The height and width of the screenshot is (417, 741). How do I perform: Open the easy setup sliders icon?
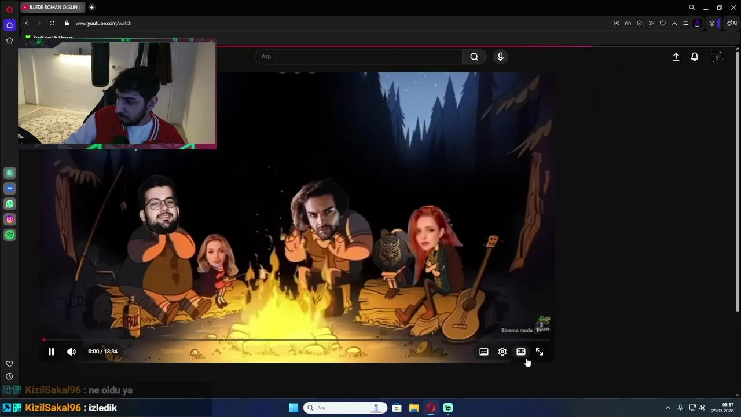coord(685,23)
